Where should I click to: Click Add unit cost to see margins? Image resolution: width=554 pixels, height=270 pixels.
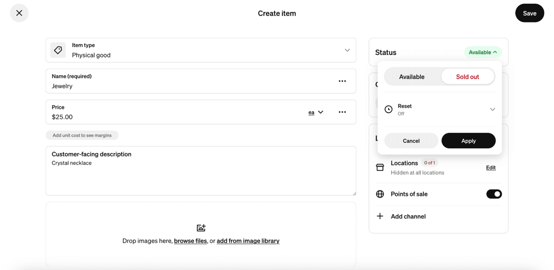click(x=82, y=136)
